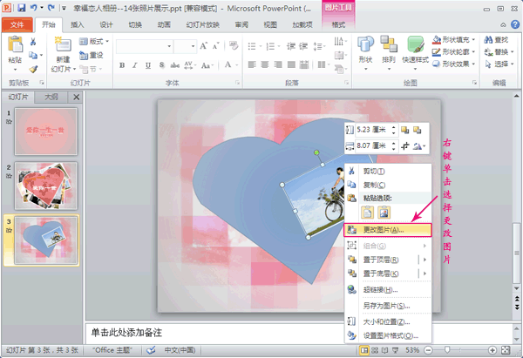Click the zoom out minus button
Screen dimensions: 523x358
coord(428,350)
